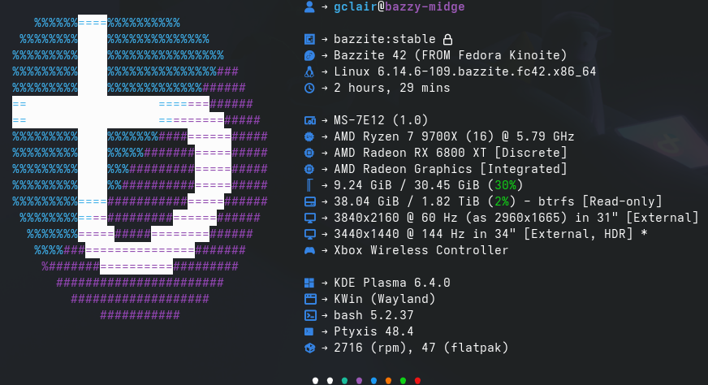Click the package count 2716 (rpm), 47 (flatpak)
Image resolution: width=708 pixels, height=385 pixels.
(421, 348)
